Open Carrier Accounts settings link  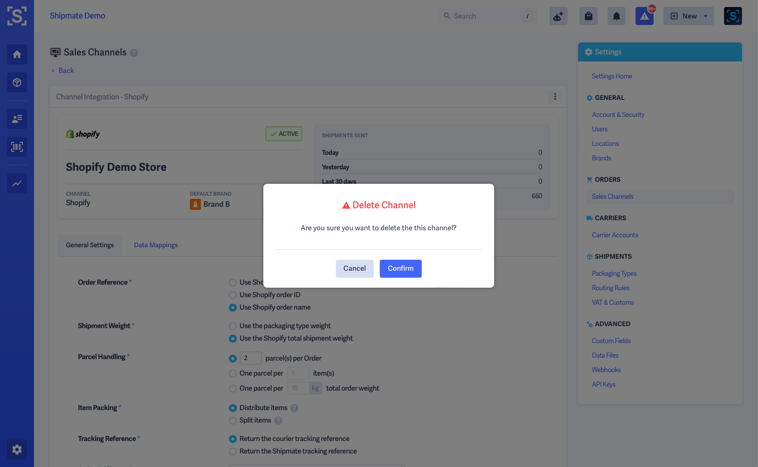(615, 235)
